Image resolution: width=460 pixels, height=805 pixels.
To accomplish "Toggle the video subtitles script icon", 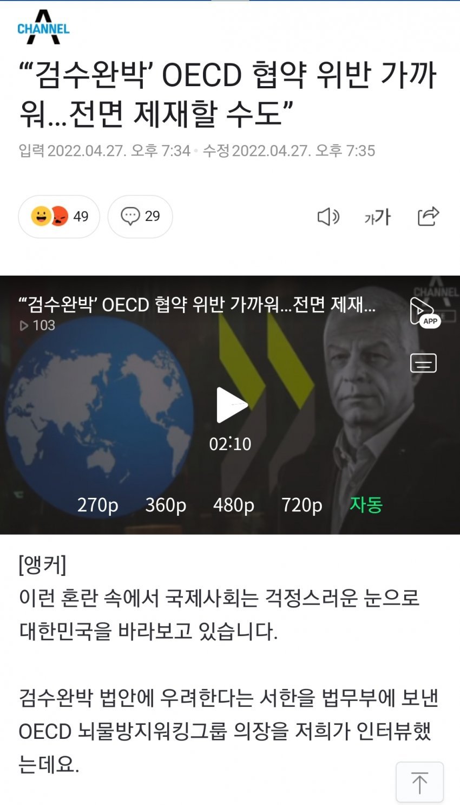I will [423, 363].
